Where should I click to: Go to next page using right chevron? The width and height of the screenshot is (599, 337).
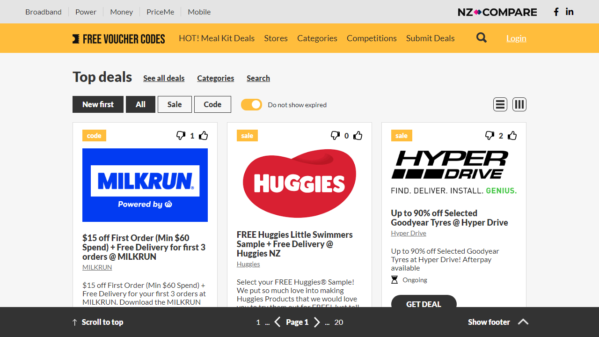[317, 322]
